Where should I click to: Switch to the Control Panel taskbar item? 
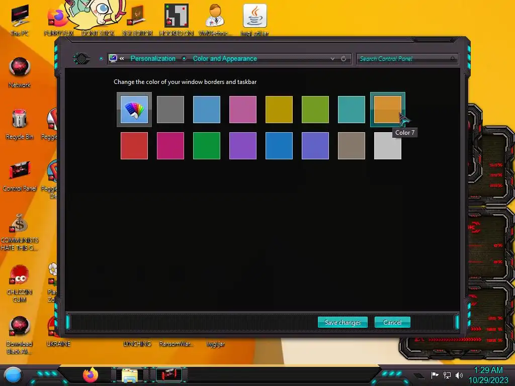click(x=169, y=375)
